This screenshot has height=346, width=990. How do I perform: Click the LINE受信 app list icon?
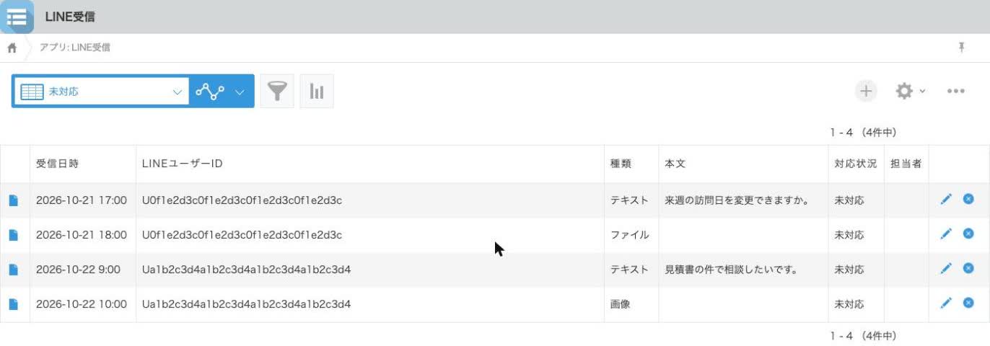[16, 17]
